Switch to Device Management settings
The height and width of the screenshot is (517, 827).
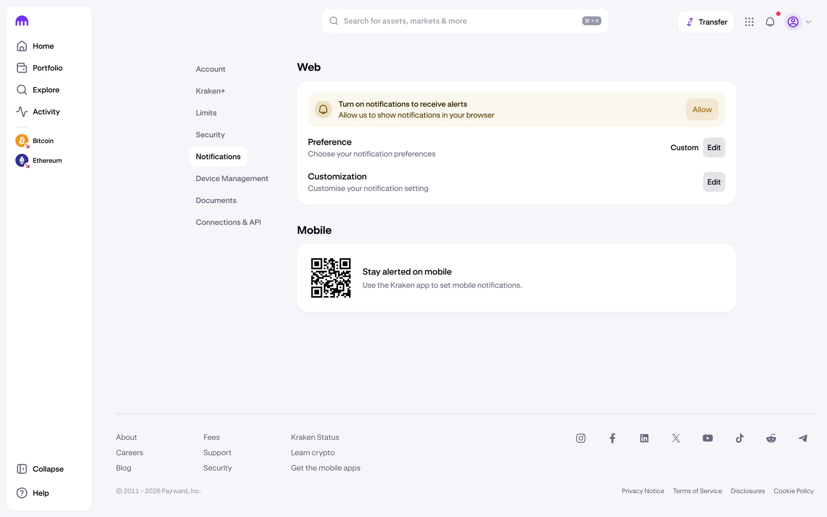click(232, 178)
